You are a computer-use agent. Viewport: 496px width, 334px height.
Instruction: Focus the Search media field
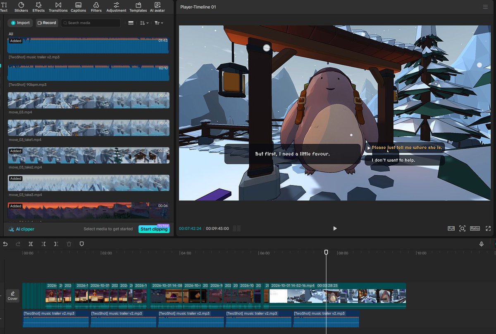(x=91, y=23)
